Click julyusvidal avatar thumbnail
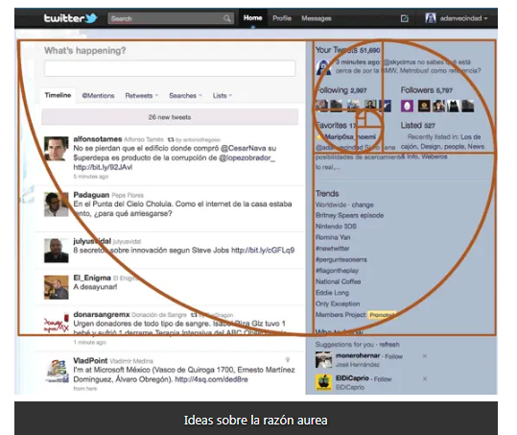The height and width of the screenshot is (435, 517). coord(57,251)
